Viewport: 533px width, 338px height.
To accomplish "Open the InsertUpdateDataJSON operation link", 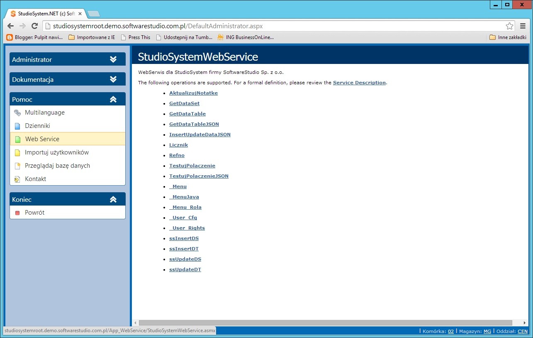I will point(200,135).
